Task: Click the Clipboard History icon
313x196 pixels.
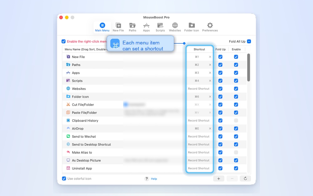Action: [68, 120]
